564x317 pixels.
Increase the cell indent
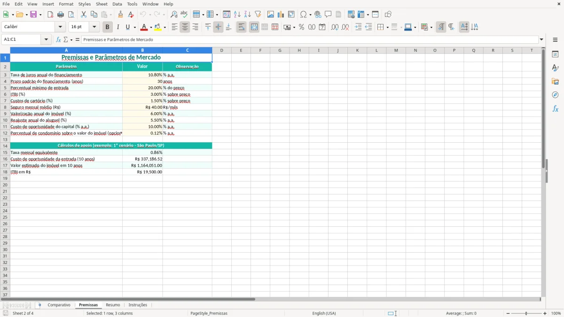coord(358,27)
